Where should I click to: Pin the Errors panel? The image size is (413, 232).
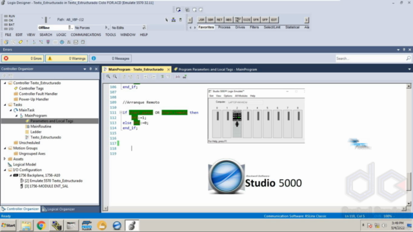[x=404, y=50]
